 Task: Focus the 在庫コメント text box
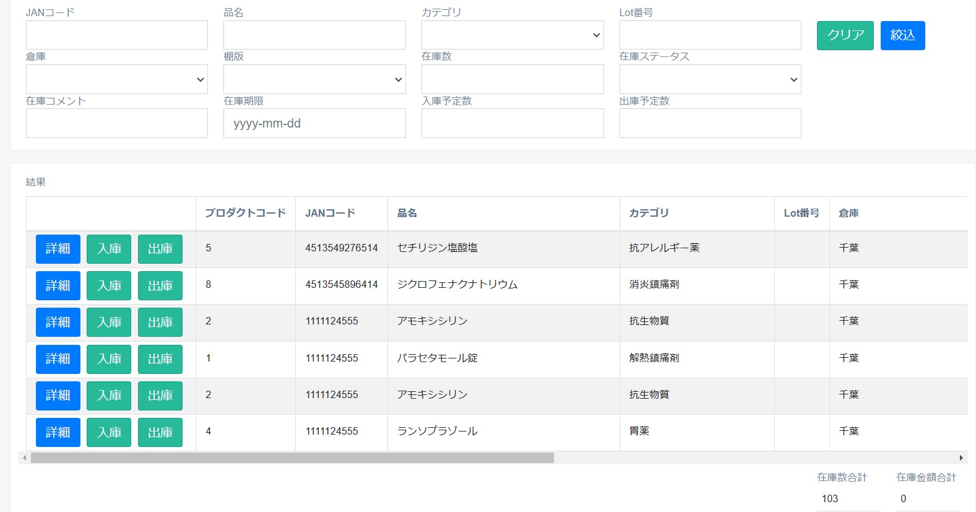coord(116,123)
